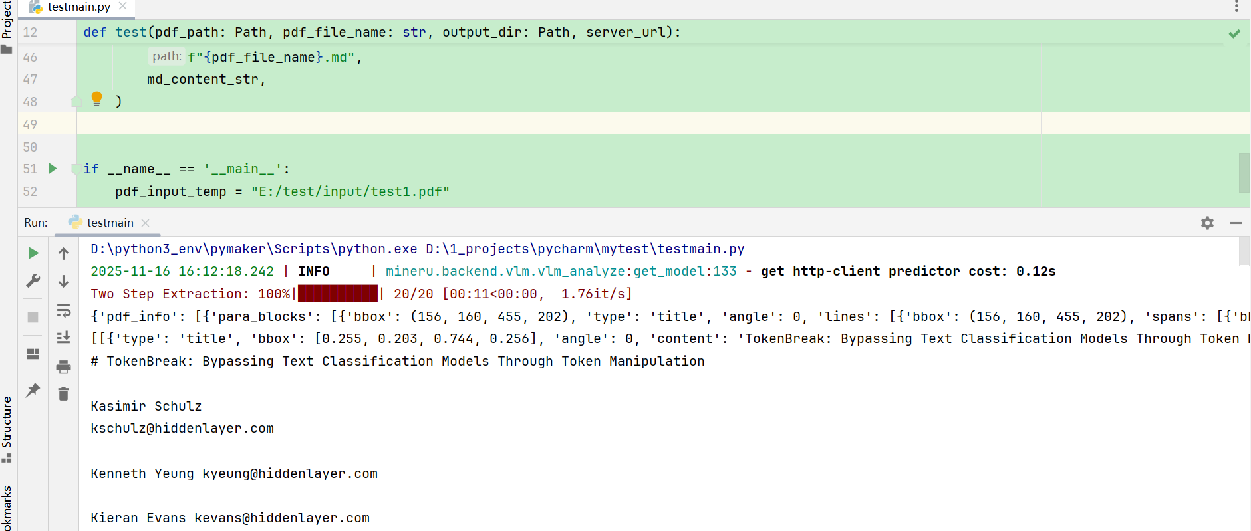Enable scroll to end of console

(63, 338)
